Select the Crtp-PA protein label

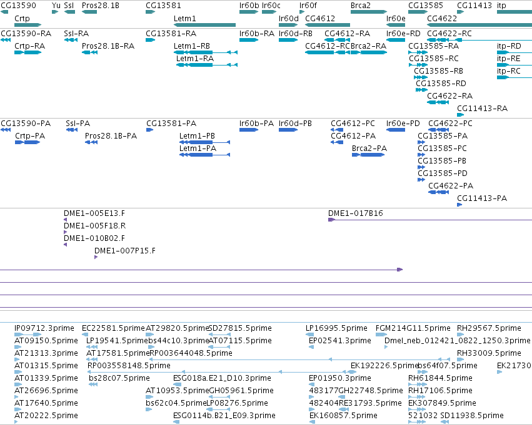pos(30,136)
